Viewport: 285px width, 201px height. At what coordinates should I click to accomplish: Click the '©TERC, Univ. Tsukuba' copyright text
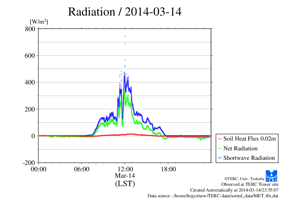click(244, 179)
